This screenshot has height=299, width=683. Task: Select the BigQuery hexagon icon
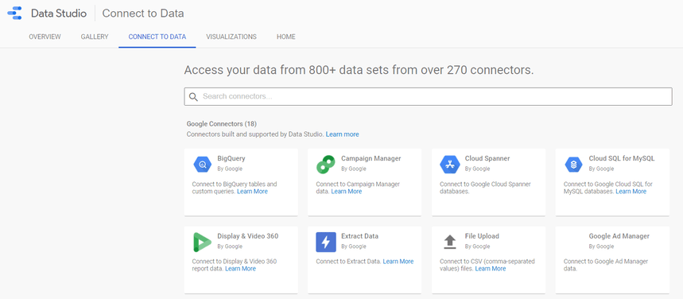[202, 165]
